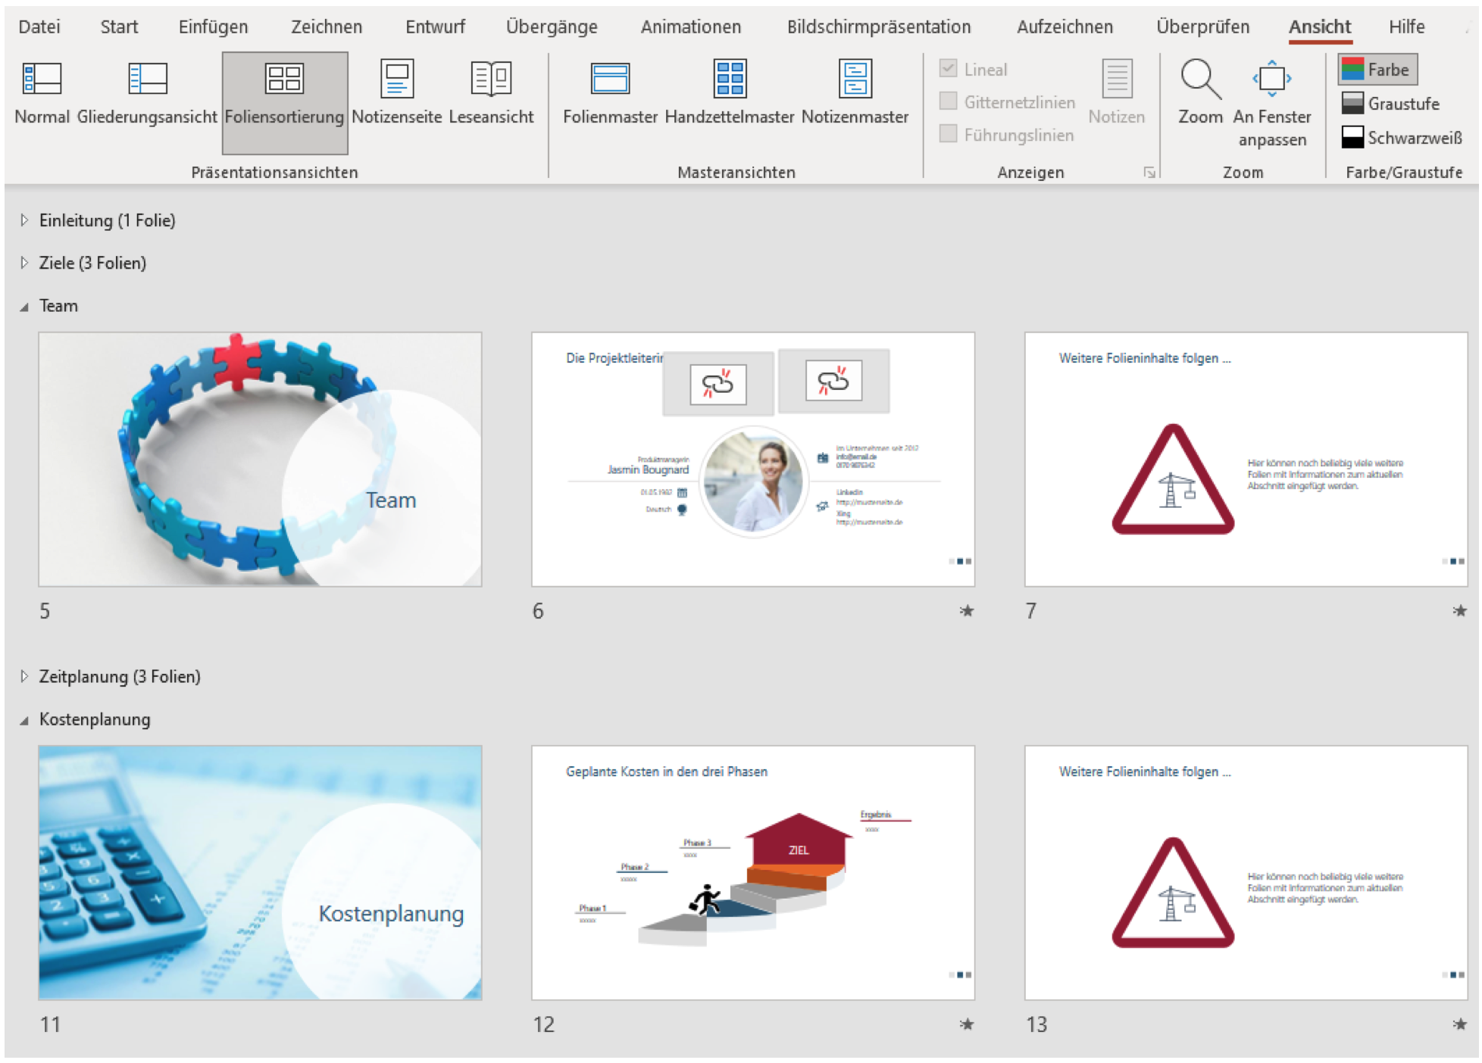The width and height of the screenshot is (1482, 1063).
Task: Collapse the Kostenplanung section
Action: click(x=24, y=720)
